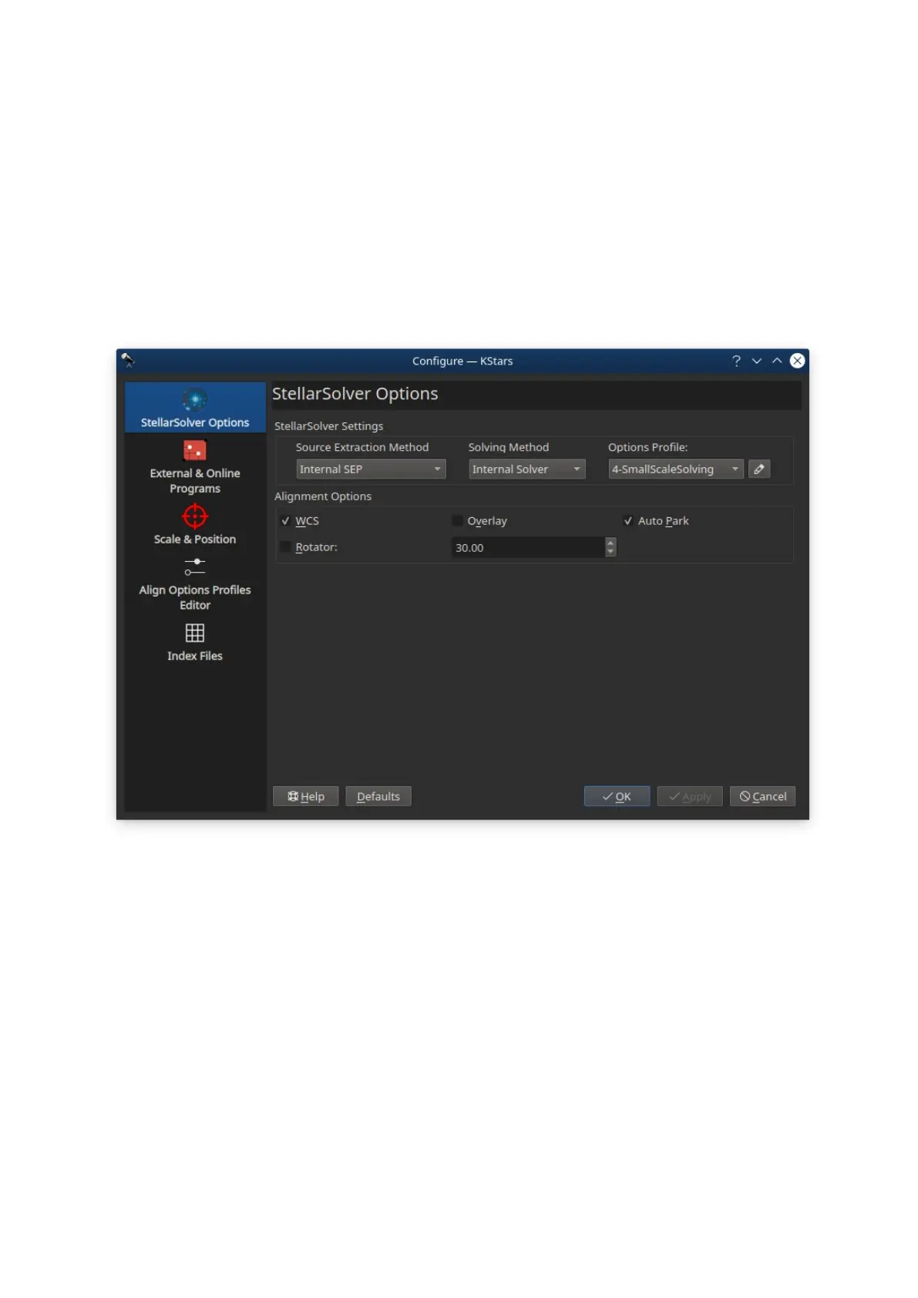Open the Solving Method dropdown
The height and width of the screenshot is (1298, 918).
(527, 469)
